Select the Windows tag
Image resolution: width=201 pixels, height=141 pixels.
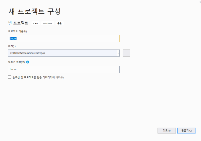(47, 23)
